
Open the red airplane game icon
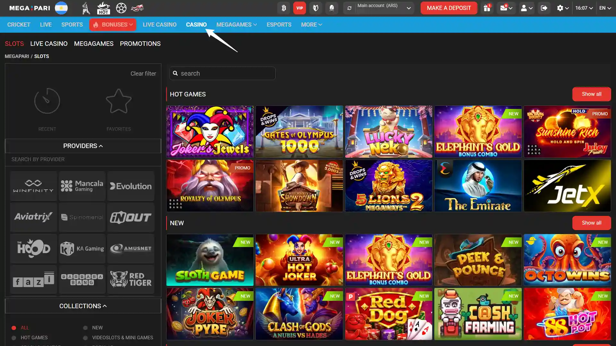pyautogui.click(x=137, y=8)
